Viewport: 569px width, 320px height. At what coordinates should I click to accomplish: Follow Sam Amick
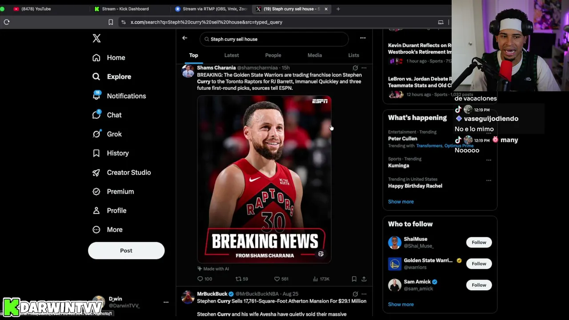coord(479,285)
